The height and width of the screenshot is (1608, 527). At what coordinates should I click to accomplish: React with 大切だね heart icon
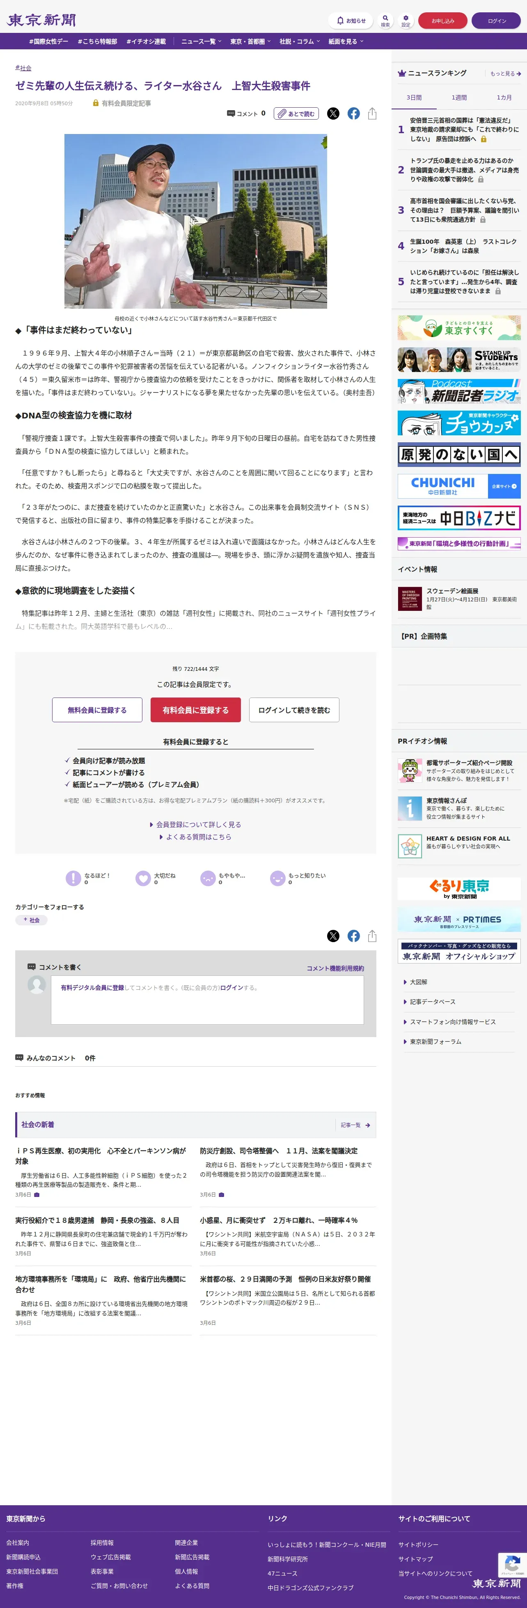tap(143, 878)
